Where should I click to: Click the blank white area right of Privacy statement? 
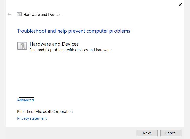114,118
